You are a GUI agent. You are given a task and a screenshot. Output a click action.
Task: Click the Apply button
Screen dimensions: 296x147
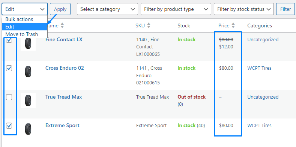60,9
